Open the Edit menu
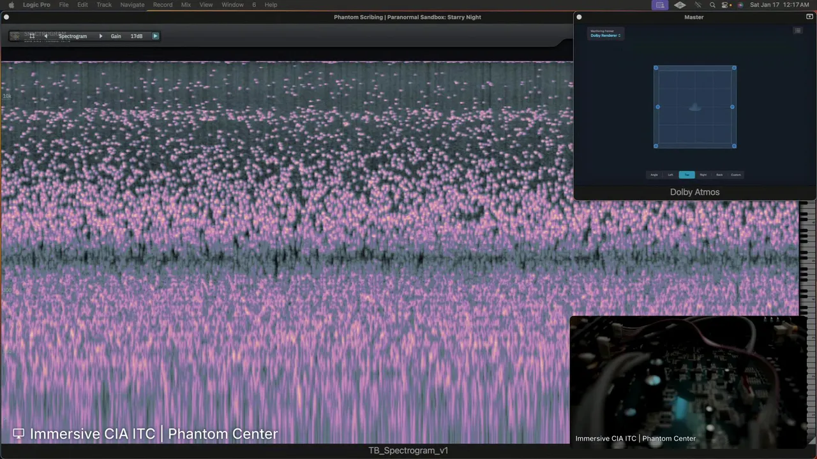This screenshot has width=817, height=459. click(x=83, y=4)
